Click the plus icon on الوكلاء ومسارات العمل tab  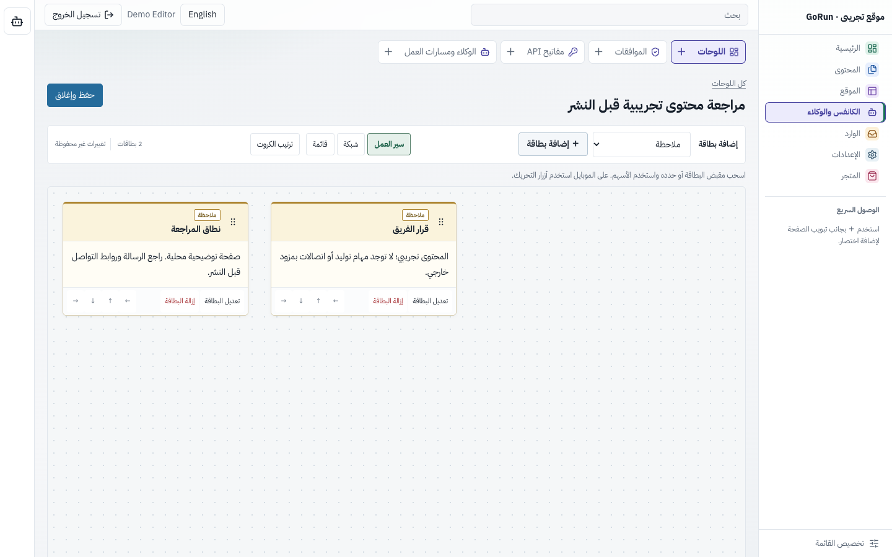pos(388,52)
